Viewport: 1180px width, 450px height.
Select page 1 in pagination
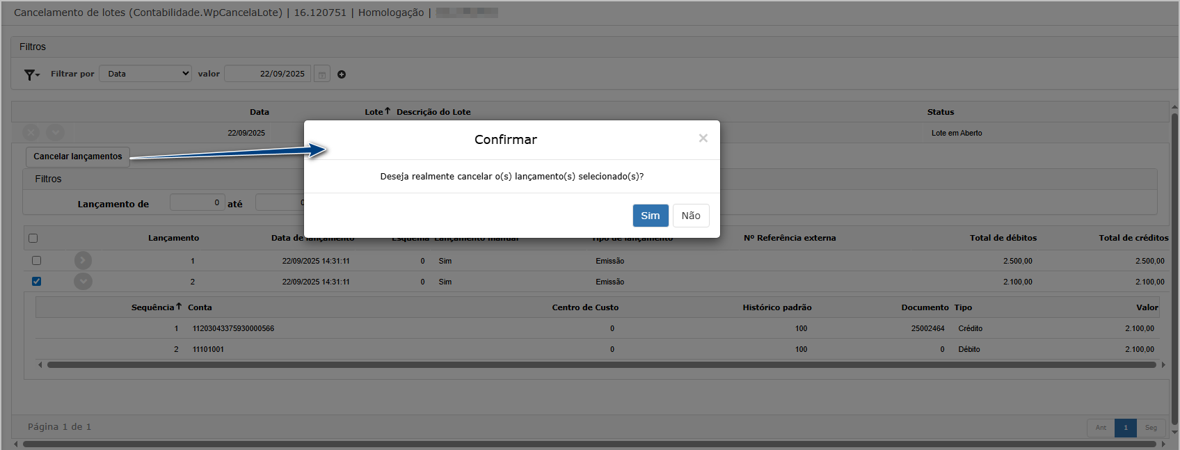1126,428
